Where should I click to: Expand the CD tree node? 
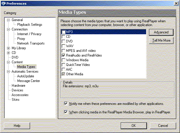(8, 53)
